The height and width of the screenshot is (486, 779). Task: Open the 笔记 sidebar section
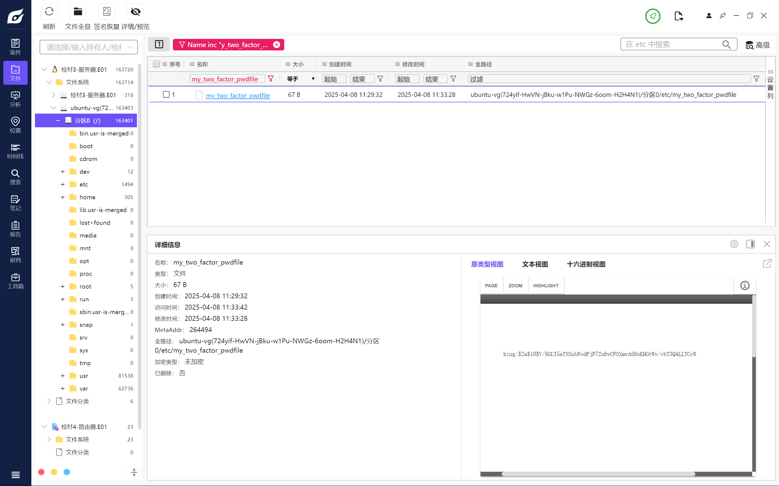(x=16, y=203)
